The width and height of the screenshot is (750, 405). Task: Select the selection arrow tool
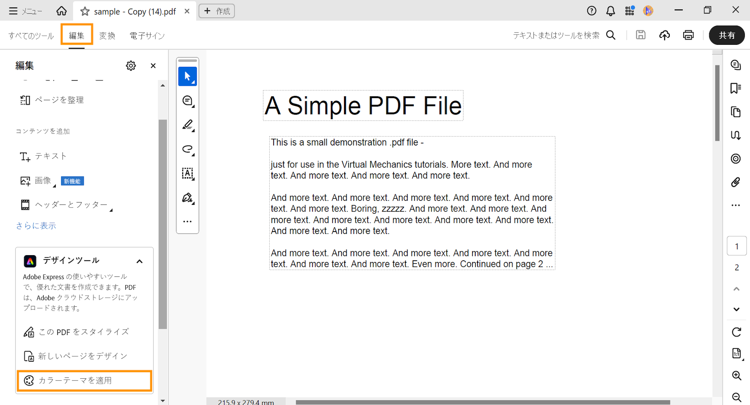(187, 76)
